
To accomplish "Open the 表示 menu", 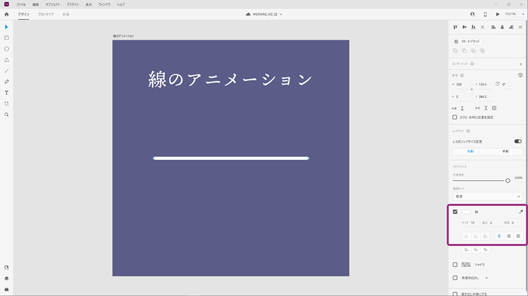I will [x=89, y=5].
